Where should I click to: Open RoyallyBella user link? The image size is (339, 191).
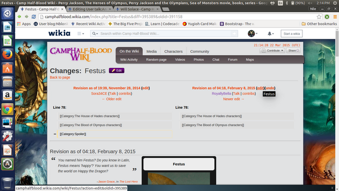click(x=221, y=93)
